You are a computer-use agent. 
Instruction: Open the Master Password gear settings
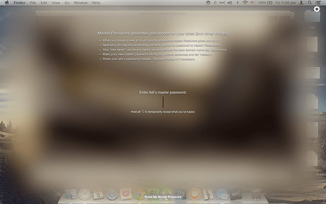[x=317, y=9]
